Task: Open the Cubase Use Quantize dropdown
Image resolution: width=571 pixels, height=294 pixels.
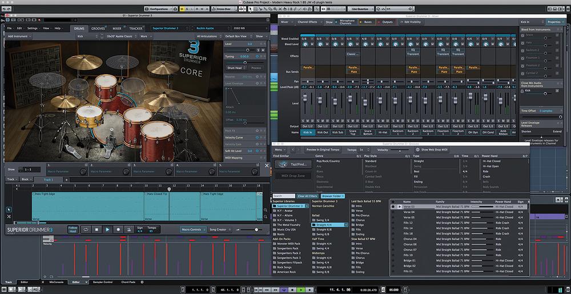Action: point(360,9)
